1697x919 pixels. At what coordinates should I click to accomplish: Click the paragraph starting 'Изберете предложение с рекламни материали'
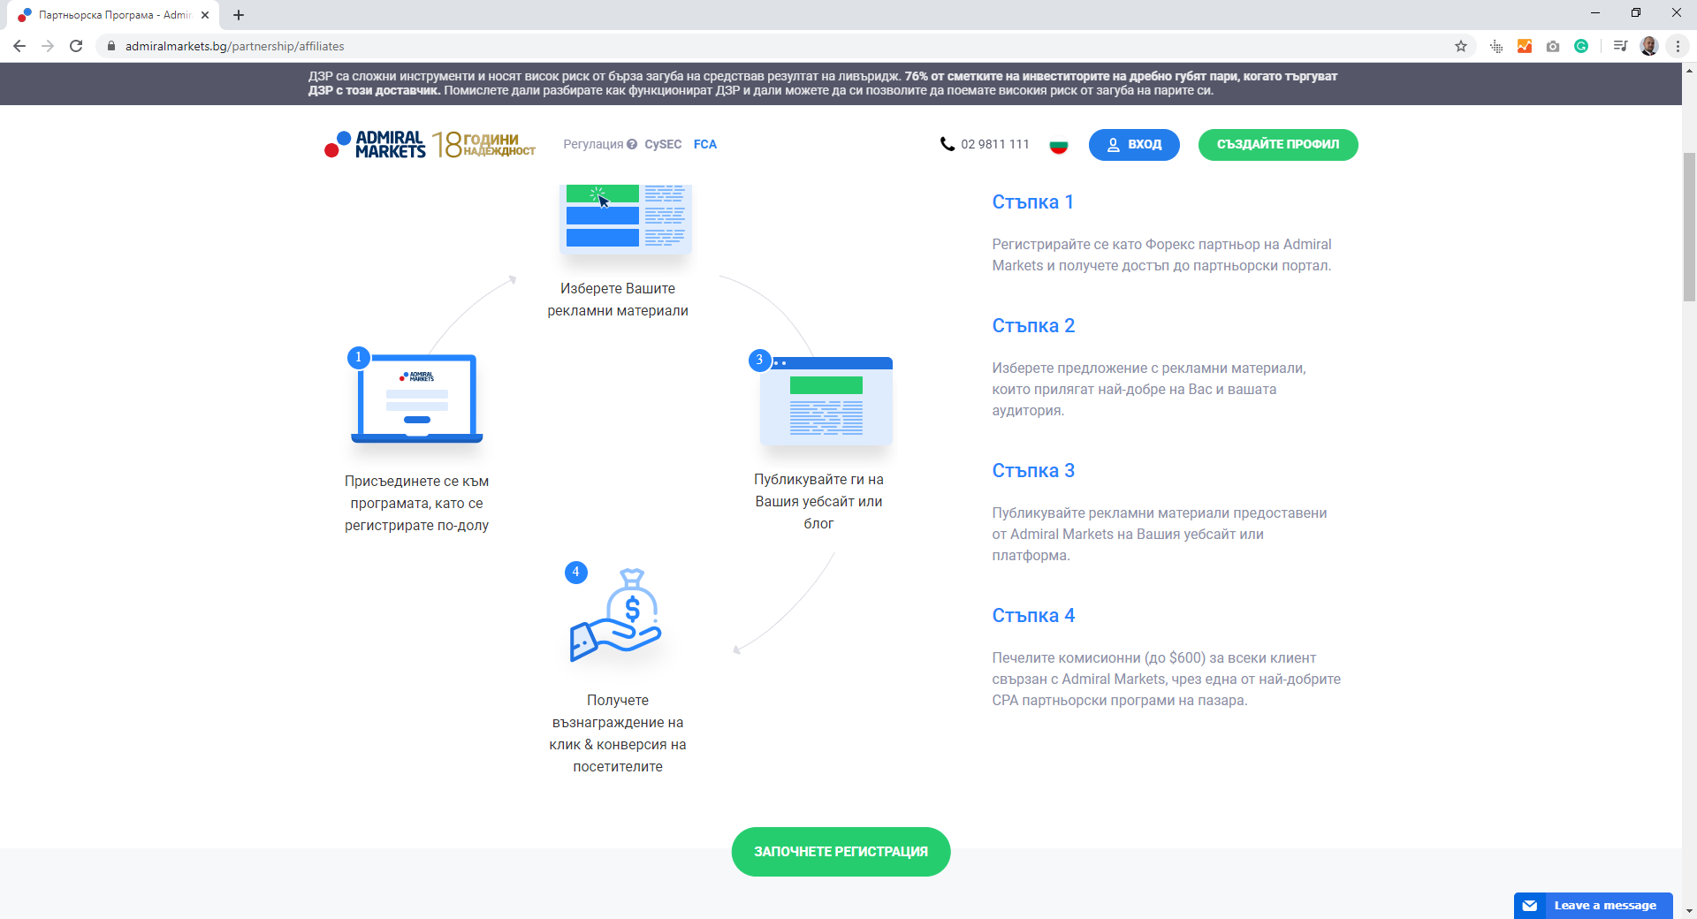1149,389
